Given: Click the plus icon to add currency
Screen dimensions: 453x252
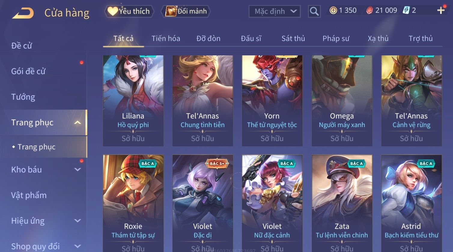Looking at the screenshot, I should pyautogui.click(x=441, y=10).
